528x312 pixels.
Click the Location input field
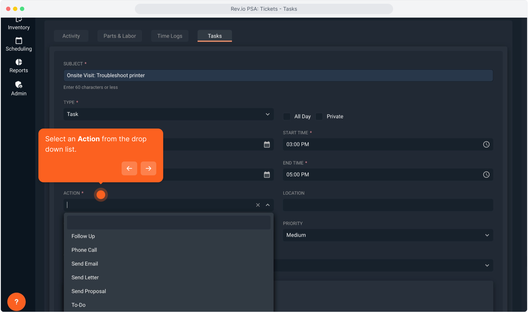[x=388, y=205]
